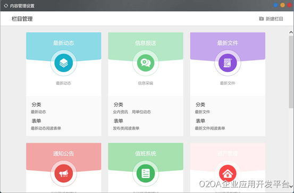The height and width of the screenshot is (193, 294).
Task: Click the refresh icon in the title bar
Action: click(x=6, y=6)
